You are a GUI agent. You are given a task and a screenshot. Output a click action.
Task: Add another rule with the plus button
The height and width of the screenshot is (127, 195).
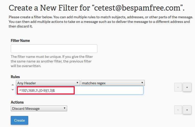coord(187,87)
